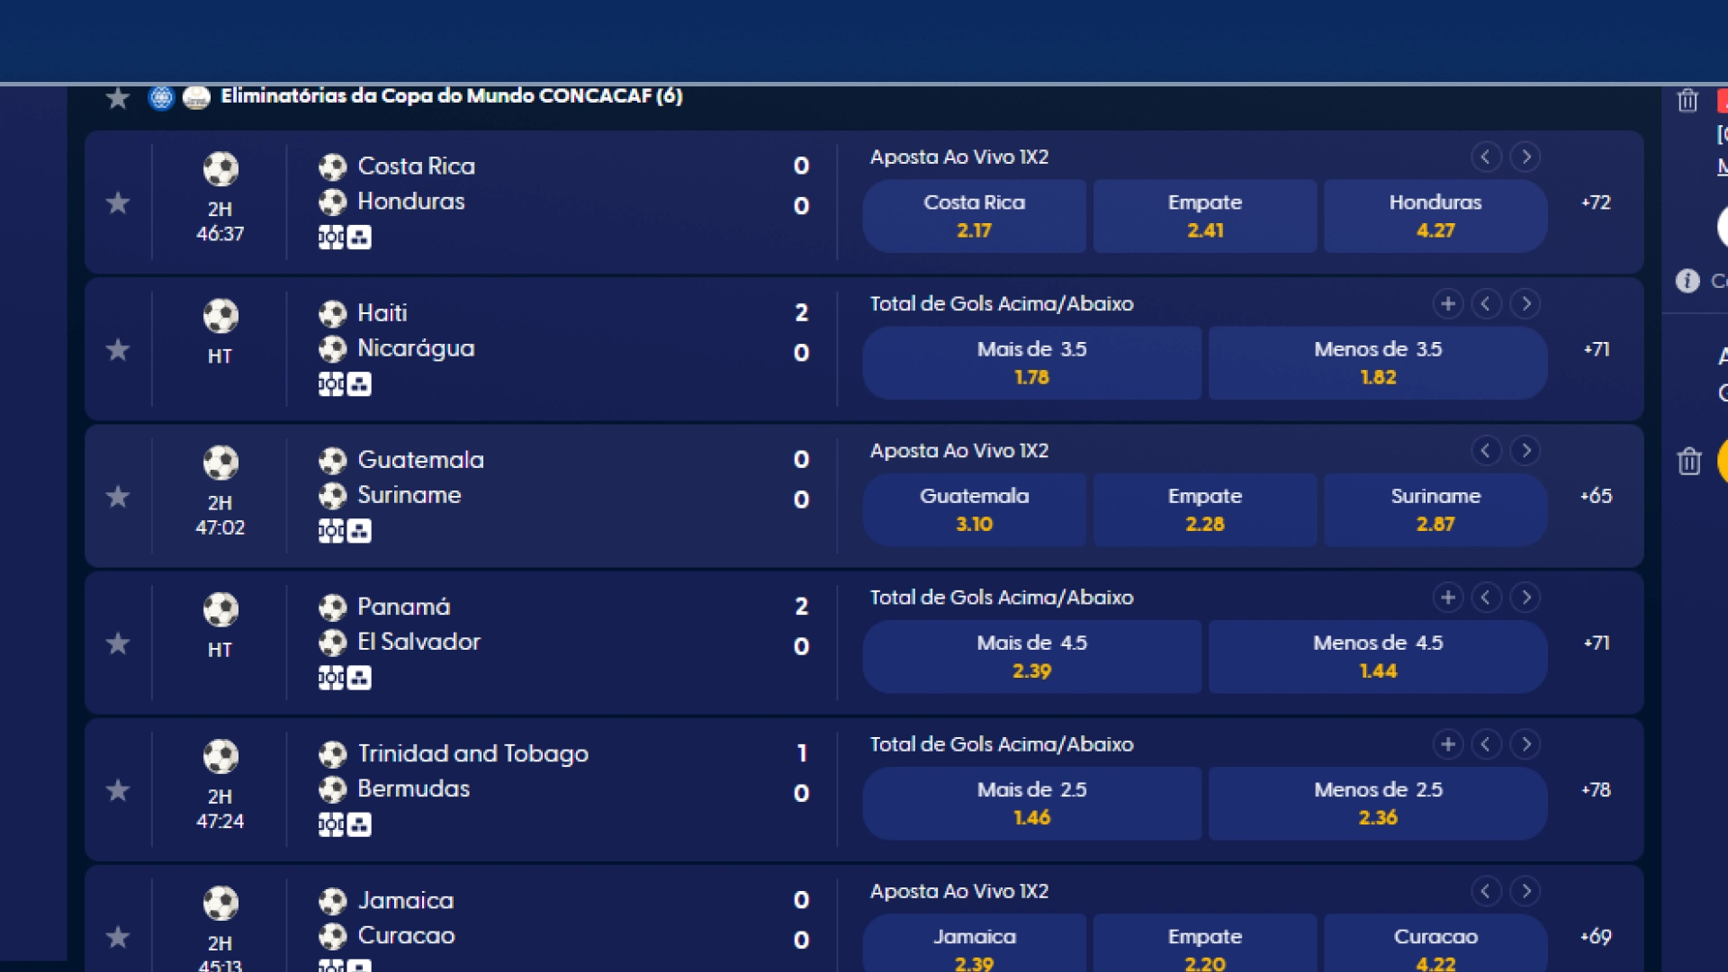Screen dimensions: 1728x972
Task: Click the info icon in the bet slip panel
Action: 1687,281
